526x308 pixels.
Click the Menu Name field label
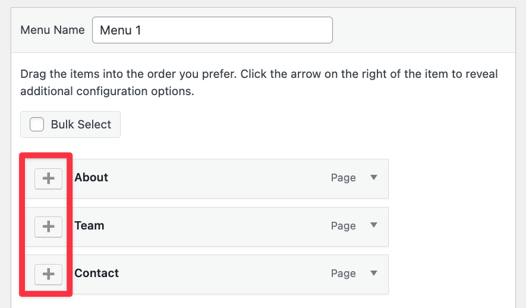52,30
